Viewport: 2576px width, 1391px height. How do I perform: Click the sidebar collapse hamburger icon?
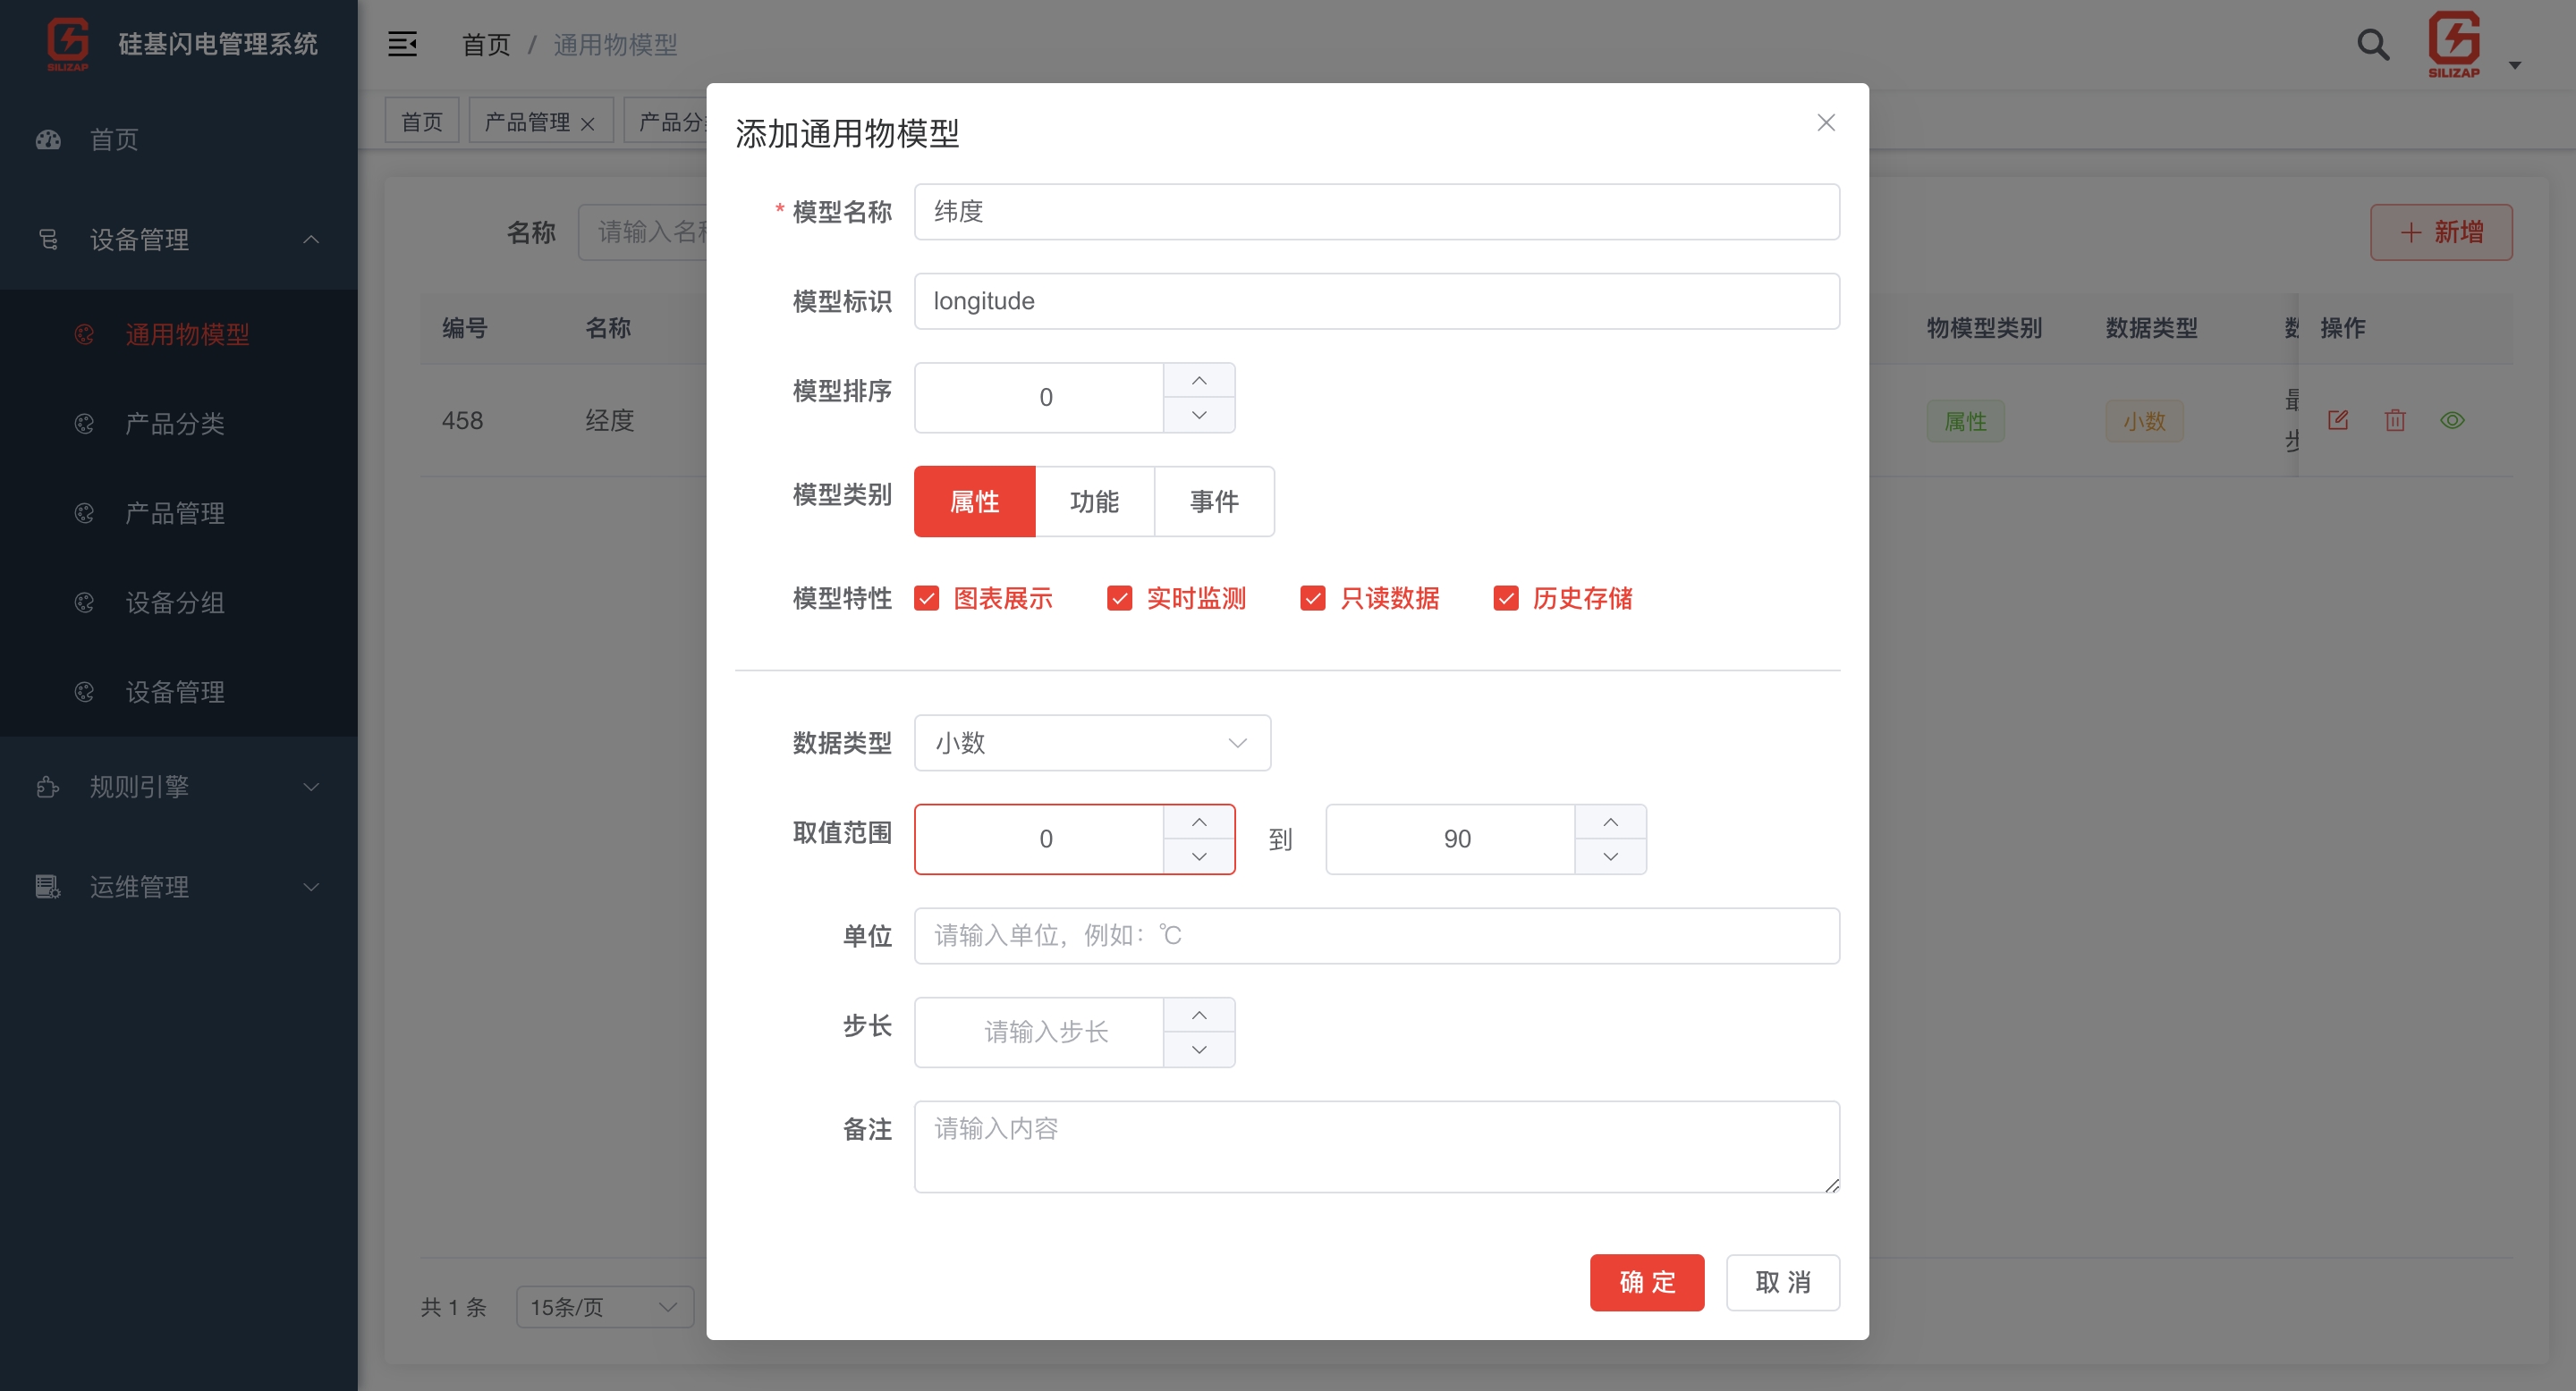402,44
